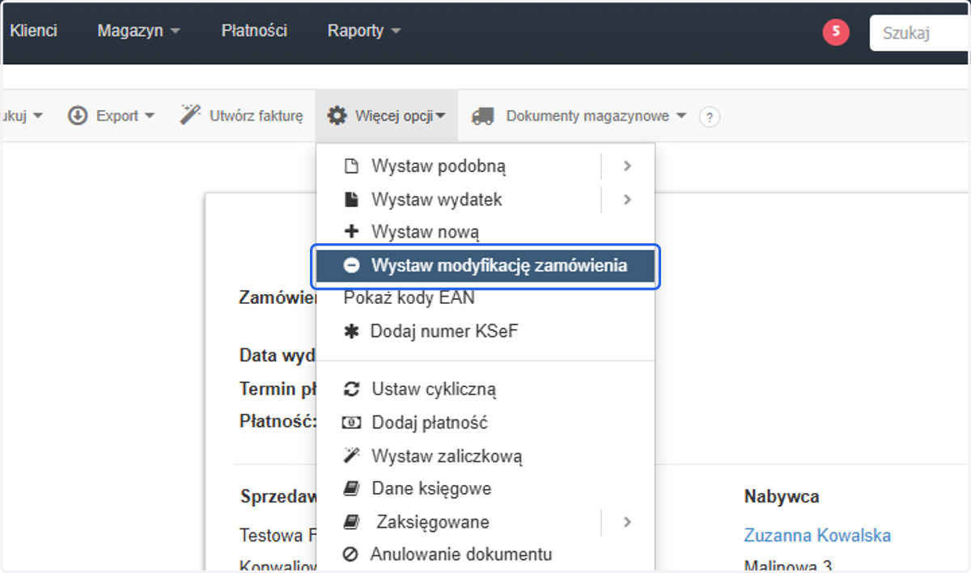Click the book icon beside Zaksięgowane

(x=351, y=522)
